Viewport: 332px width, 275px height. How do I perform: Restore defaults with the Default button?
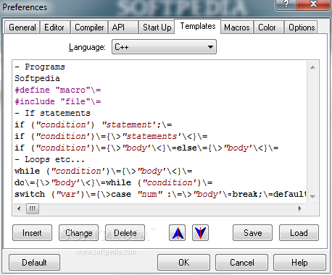pyautogui.click(x=34, y=262)
